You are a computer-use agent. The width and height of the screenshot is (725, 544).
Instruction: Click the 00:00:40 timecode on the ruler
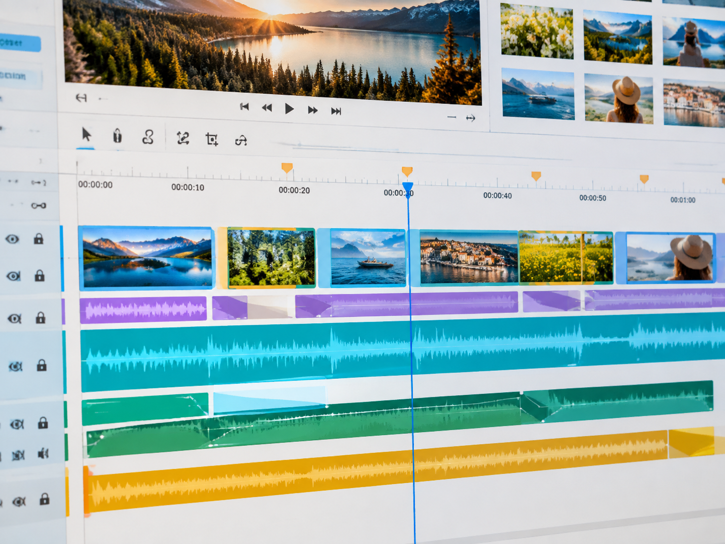click(498, 195)
